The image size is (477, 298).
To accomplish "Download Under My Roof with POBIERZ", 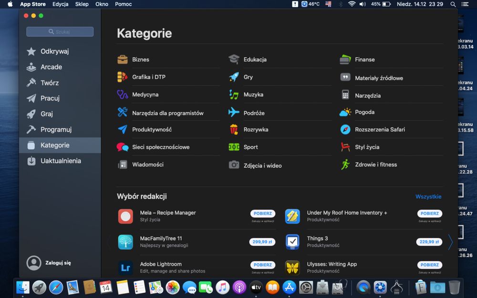I will coord(430,214).
